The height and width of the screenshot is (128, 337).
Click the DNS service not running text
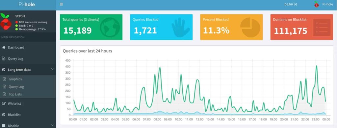point(33,22)
